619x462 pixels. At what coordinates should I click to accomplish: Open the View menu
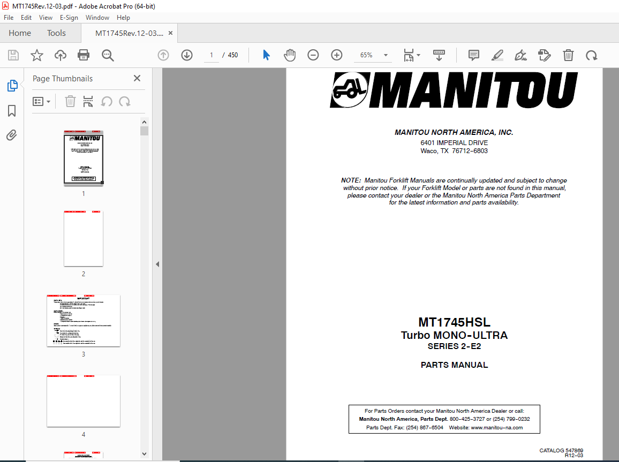[x=46, y=17]
